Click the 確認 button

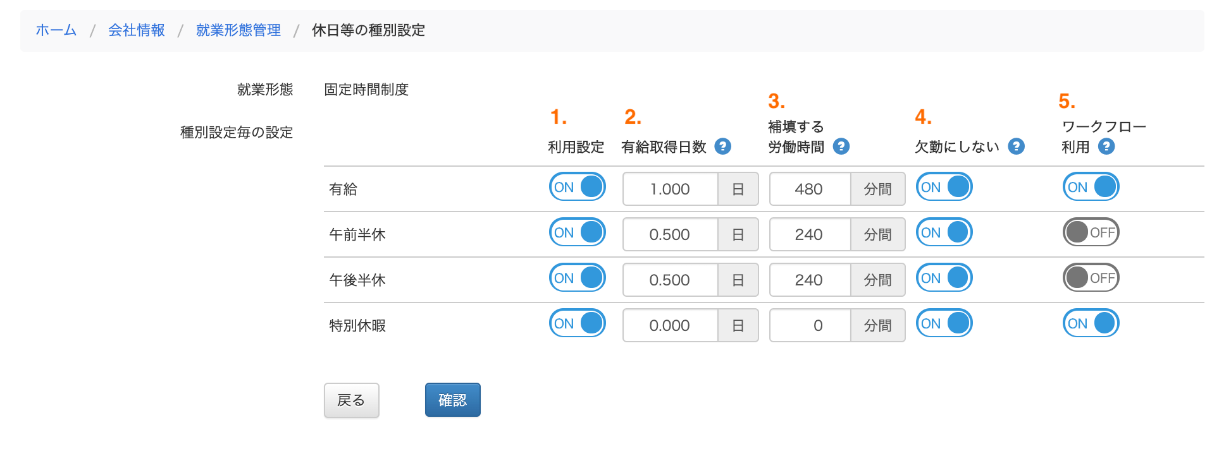tap(453, 400)
